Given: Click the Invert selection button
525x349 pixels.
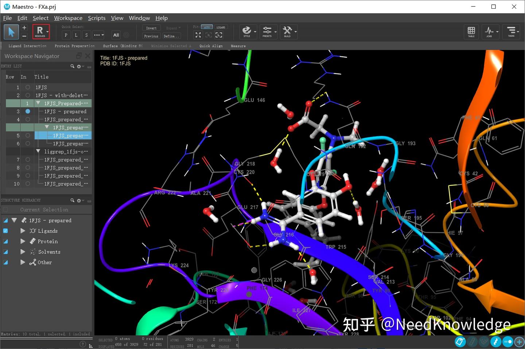Looking at the screenshot, I should pos(151,28).
